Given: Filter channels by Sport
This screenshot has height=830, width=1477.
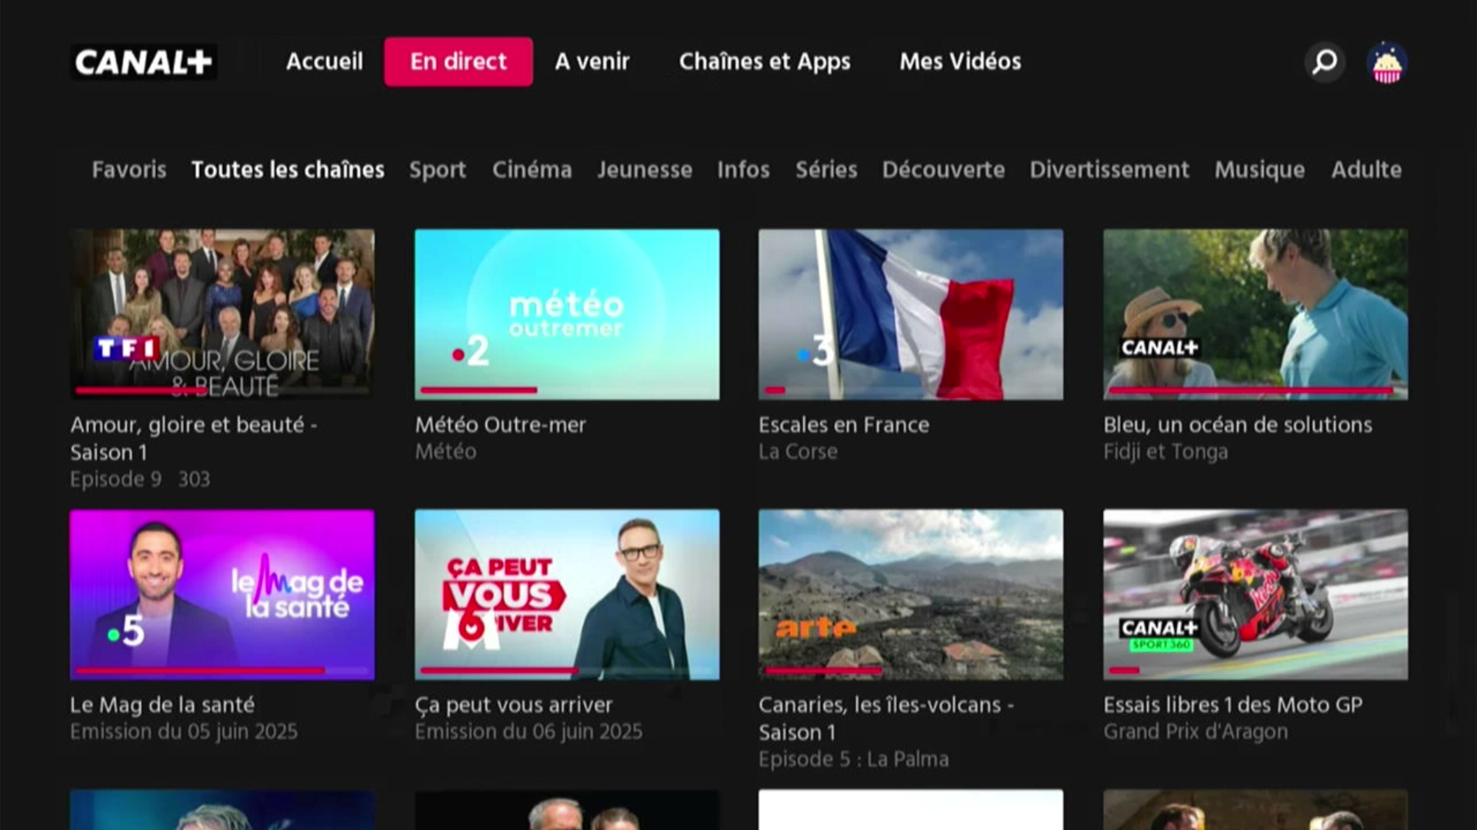Looking at the screenshot, I should [438, 170].
